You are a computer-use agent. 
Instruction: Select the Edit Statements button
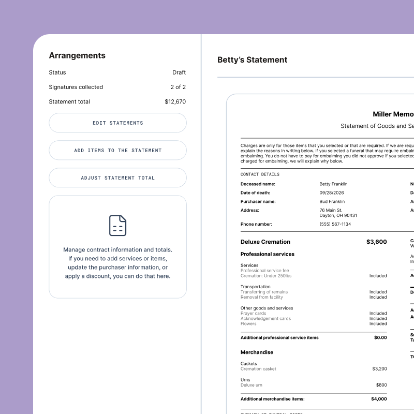[117, 123]
